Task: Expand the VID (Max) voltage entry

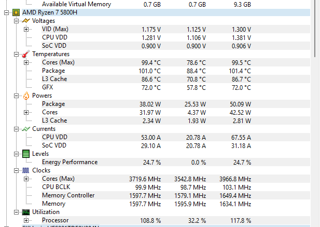Action: 26,29
